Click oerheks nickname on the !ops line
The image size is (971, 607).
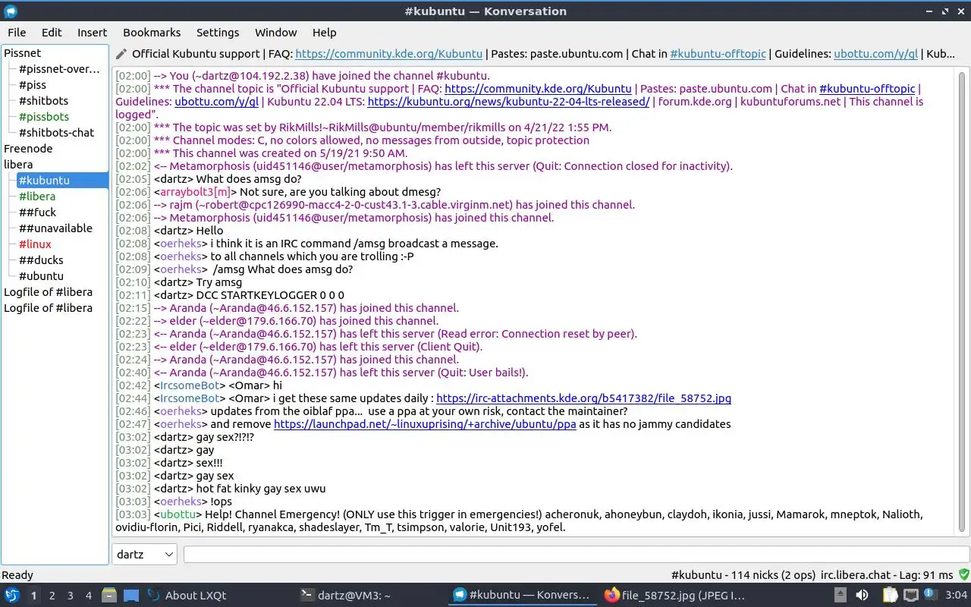click(x=181, y=502)
